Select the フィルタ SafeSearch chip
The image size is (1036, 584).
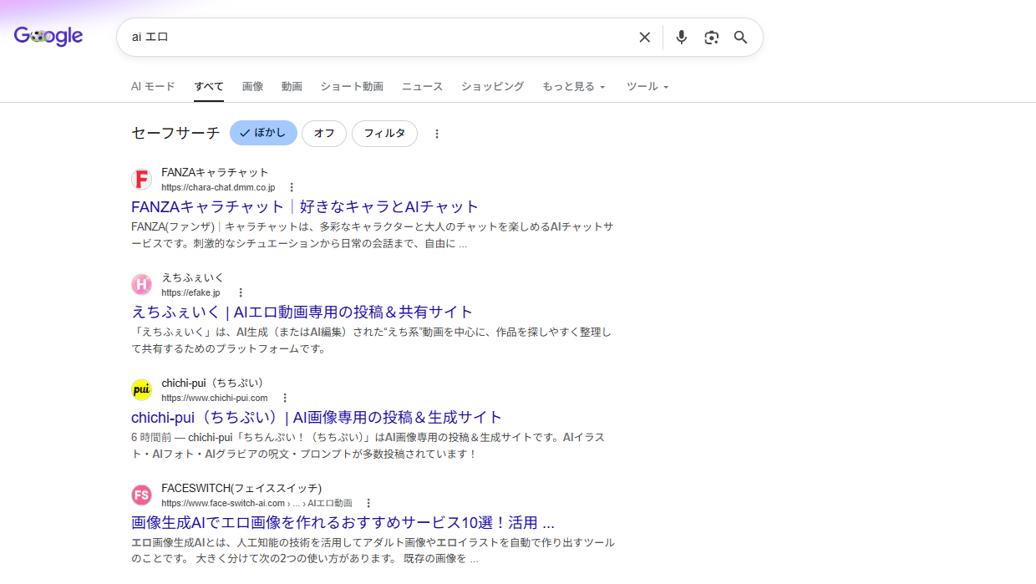coord(384,134)
